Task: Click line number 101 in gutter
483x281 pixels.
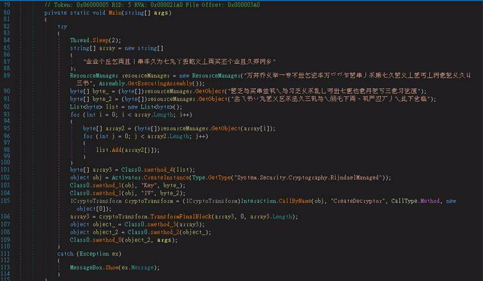Action: point(5,170)
